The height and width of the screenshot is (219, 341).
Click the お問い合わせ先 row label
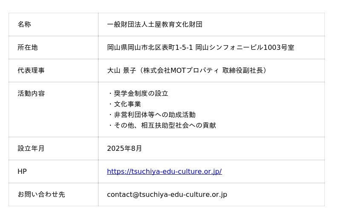coord(41,195)
